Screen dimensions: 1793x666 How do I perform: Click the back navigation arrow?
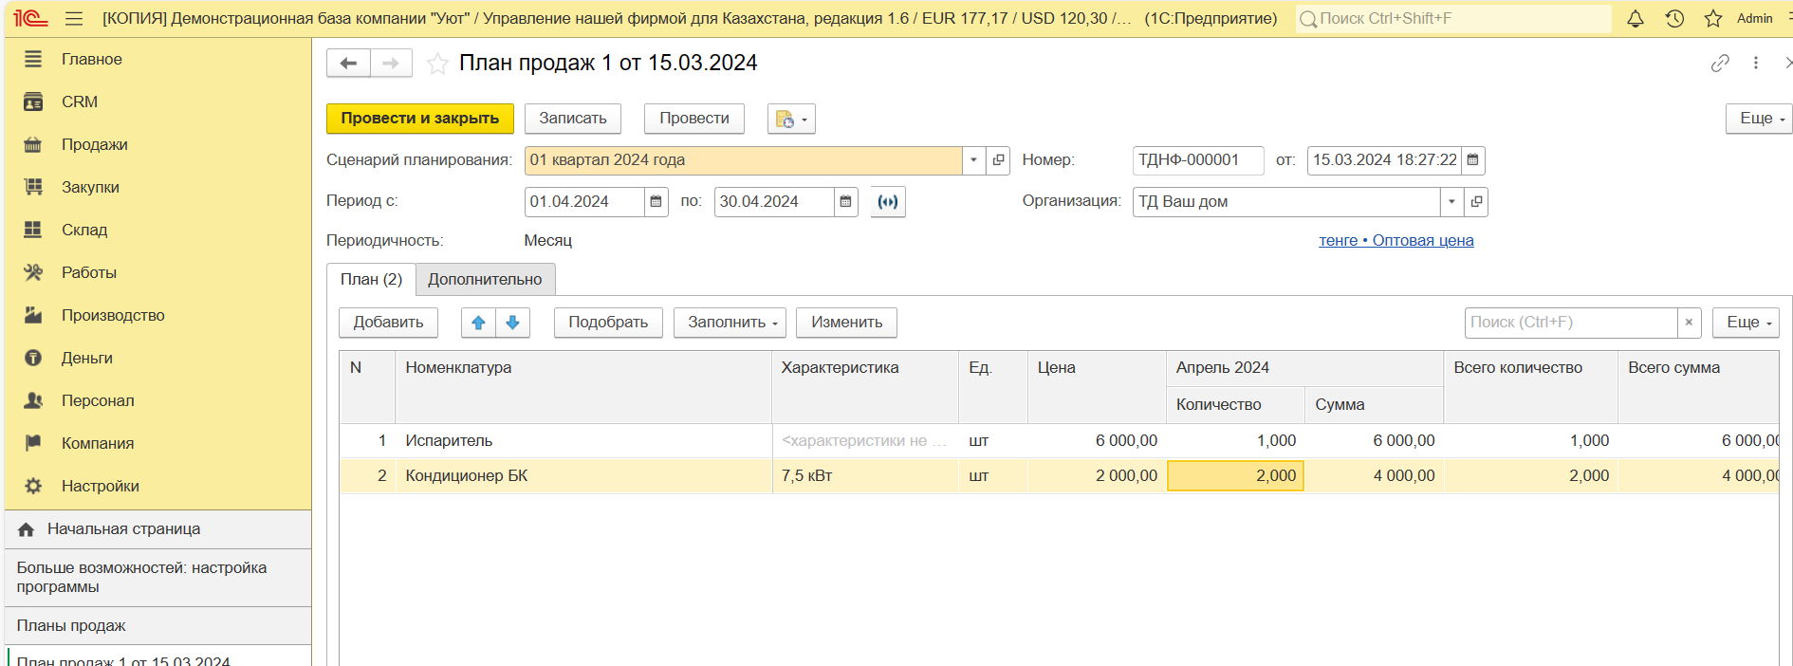348,64
